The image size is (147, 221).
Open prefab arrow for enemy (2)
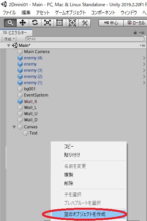coord(144,76)
